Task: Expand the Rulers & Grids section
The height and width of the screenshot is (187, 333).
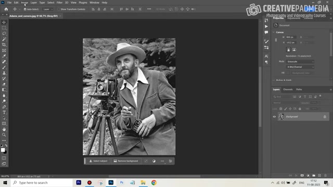Action: point(274,81)
